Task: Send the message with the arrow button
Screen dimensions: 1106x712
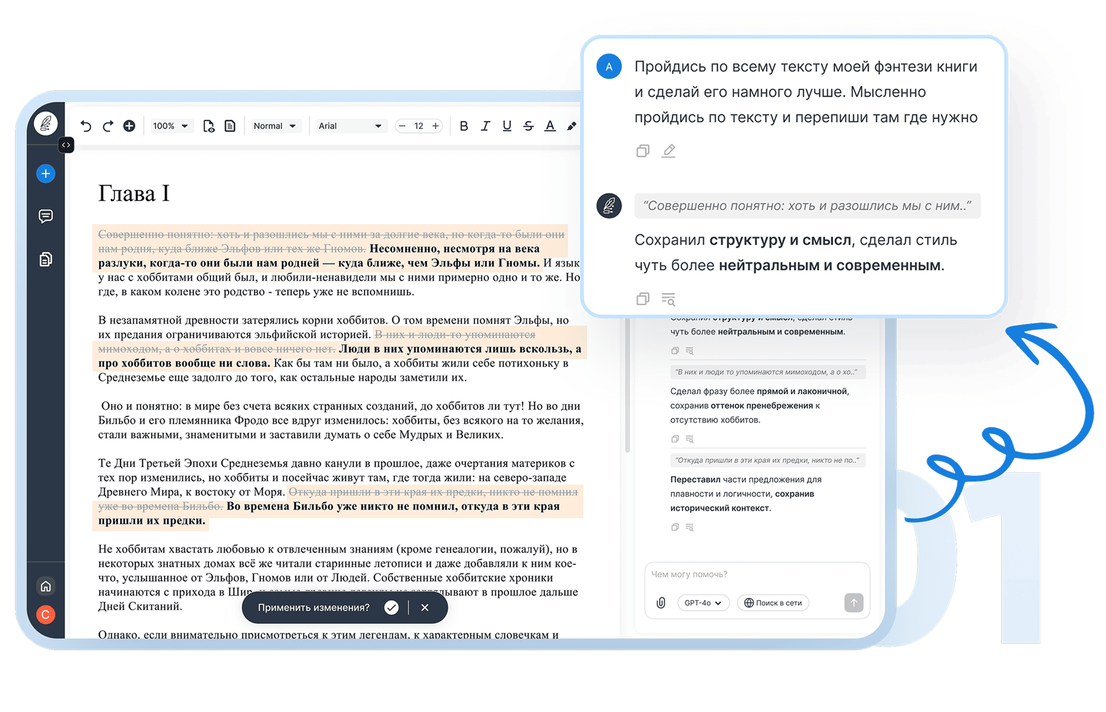Action: [854, 603]
